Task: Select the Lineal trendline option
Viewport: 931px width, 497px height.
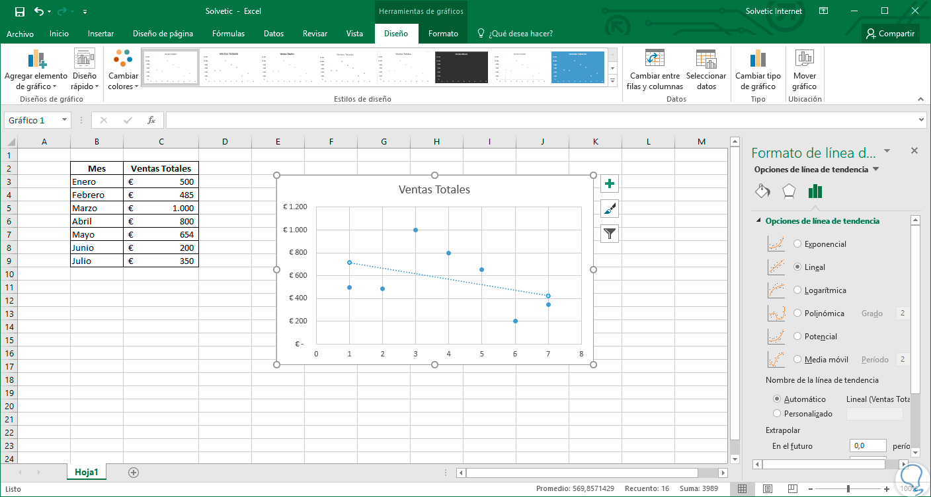Action: (797, 267)
